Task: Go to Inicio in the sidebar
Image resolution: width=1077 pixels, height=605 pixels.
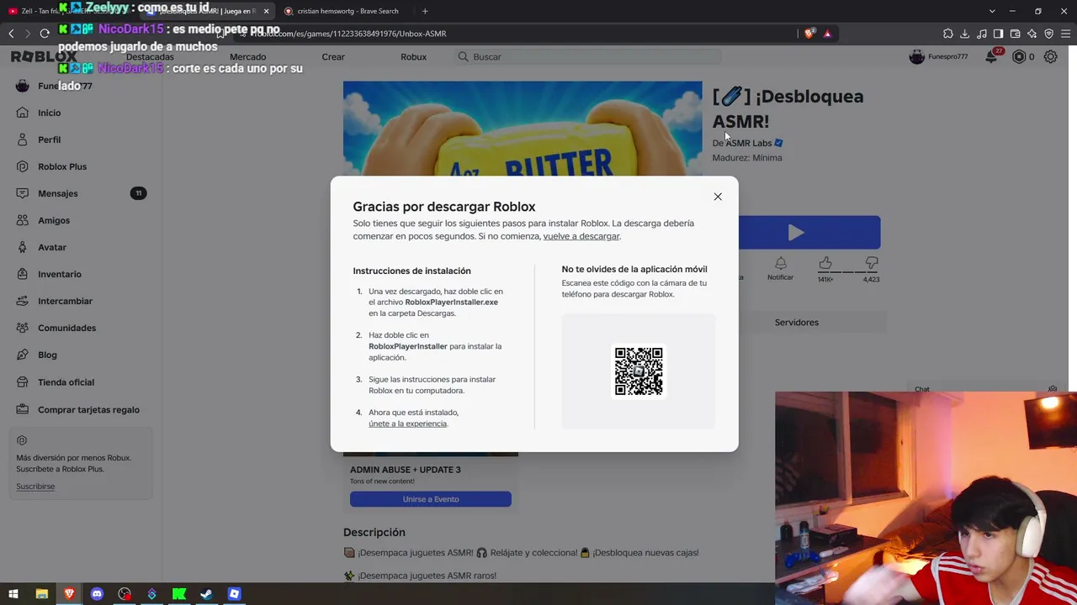Action: point(49,113)
